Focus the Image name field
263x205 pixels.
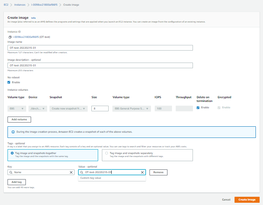[100, 48]
